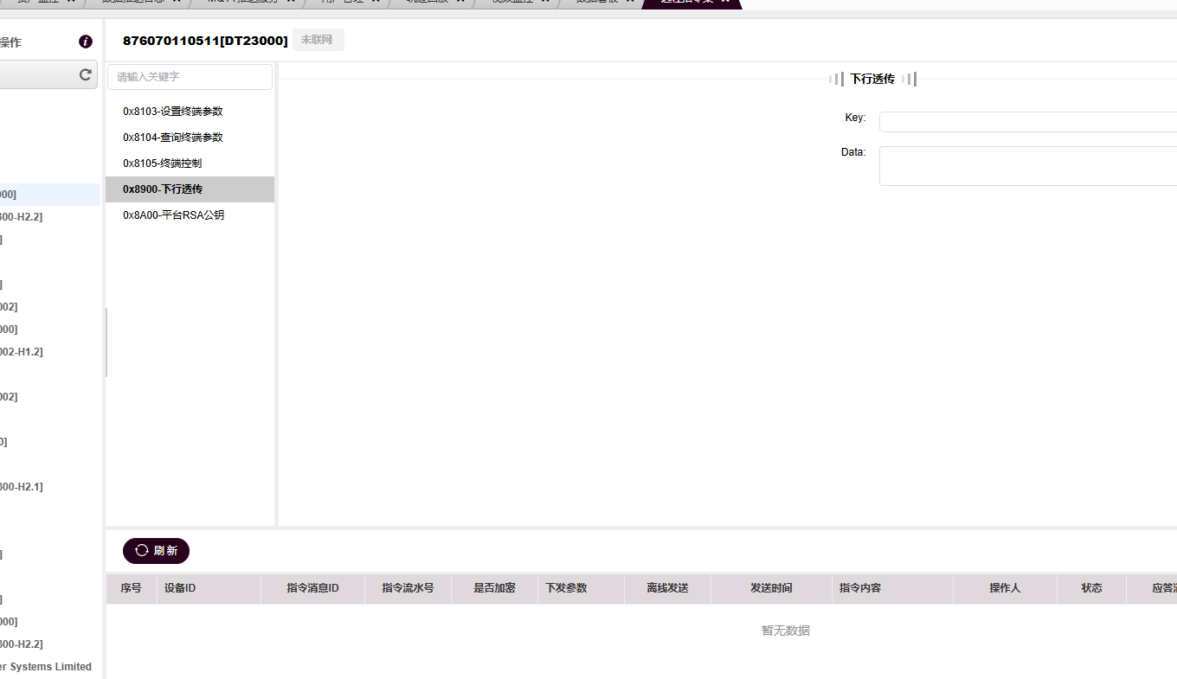
Task: Open the 0x8105-终端控制 command
Action: [x=163, y=163]
